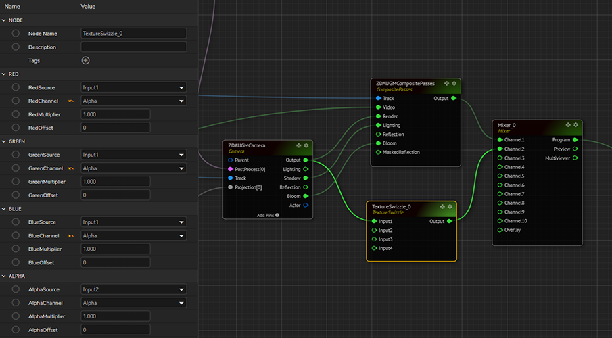Click the Name column header
Screen dimensions: 612x338
tap(12, 6)
